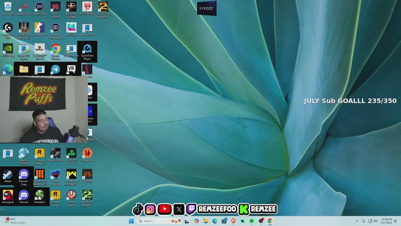This screenshot has height=226, width=401.
Task: Open File Explorer from the taskbar
Action: pyautogui.click(x=206, y=221)
